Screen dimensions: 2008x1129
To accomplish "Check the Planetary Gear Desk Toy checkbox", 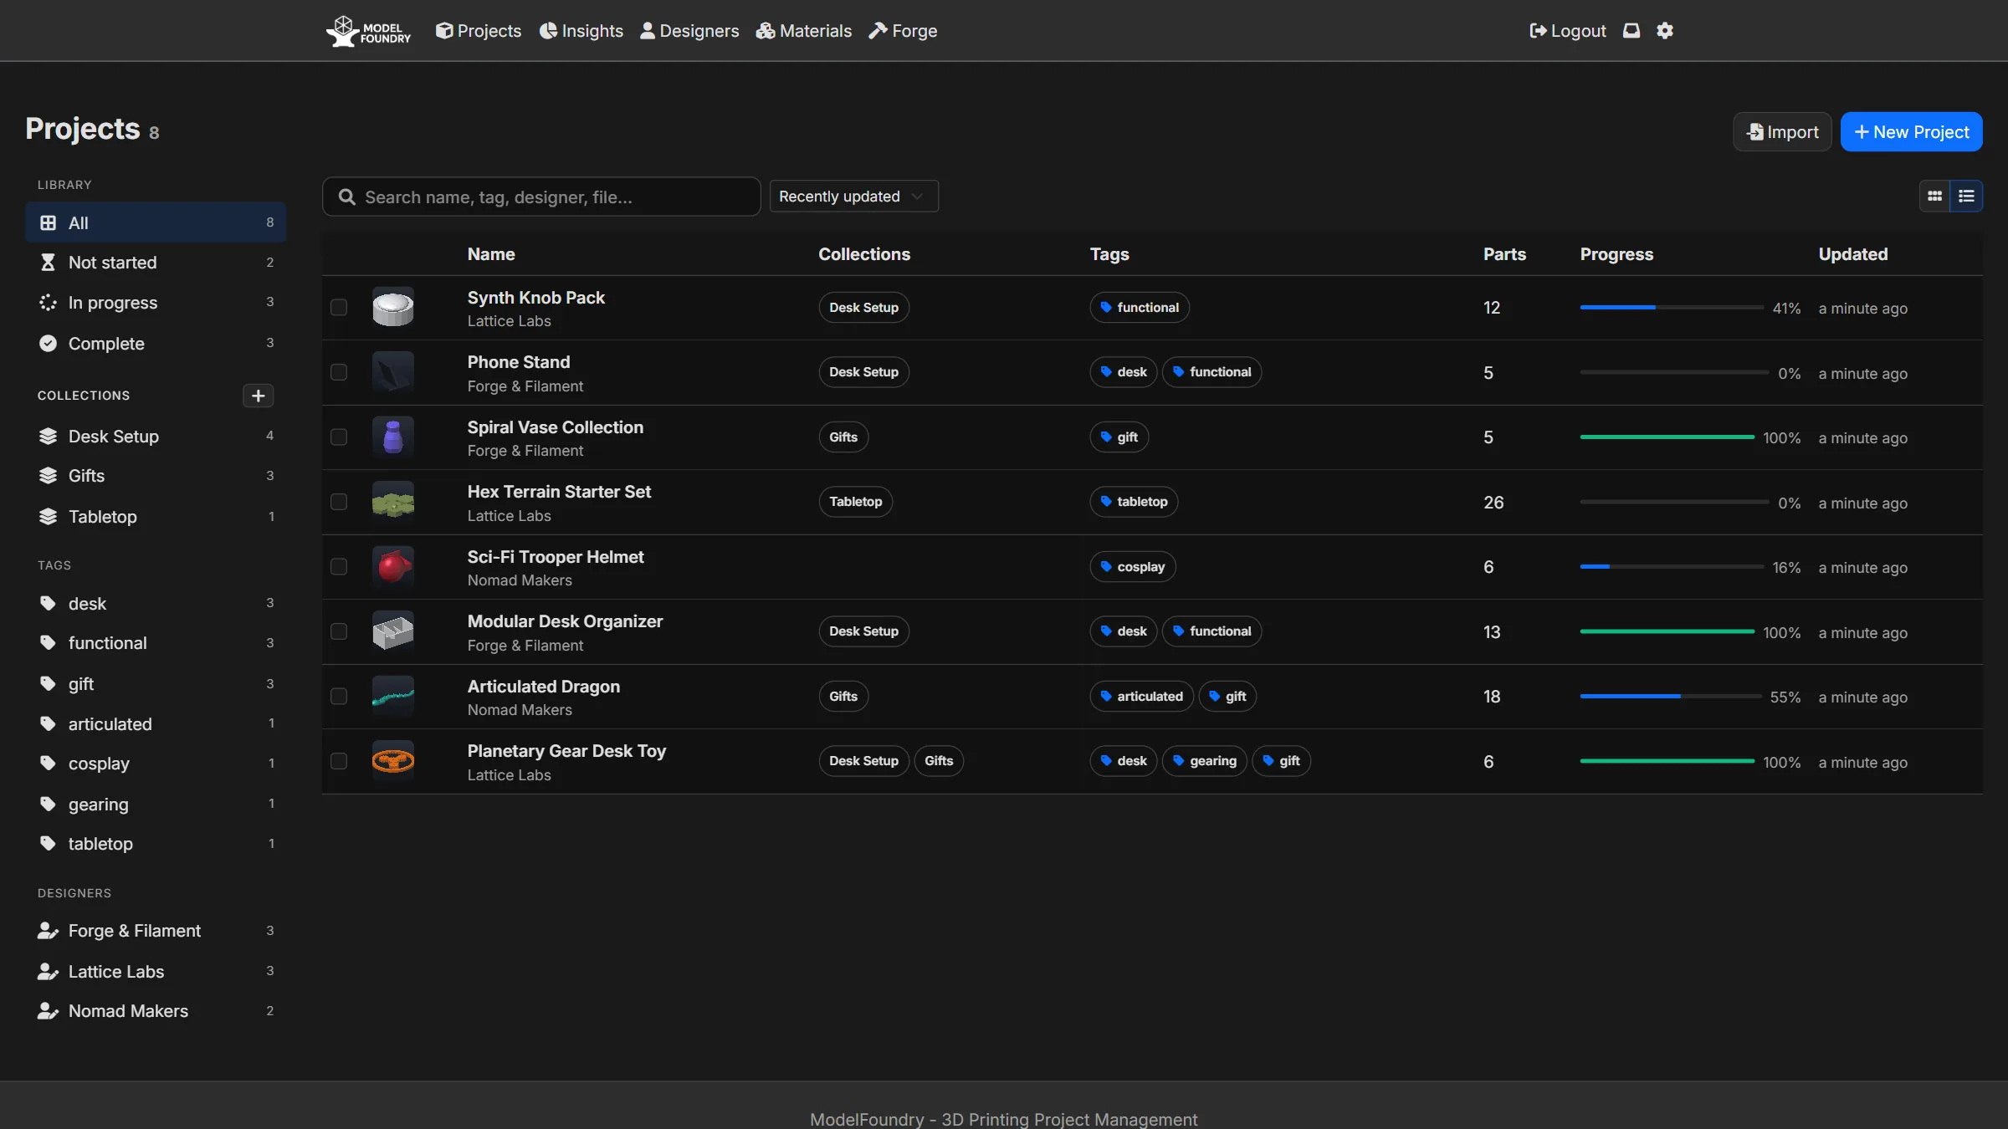I will [339, 761].
